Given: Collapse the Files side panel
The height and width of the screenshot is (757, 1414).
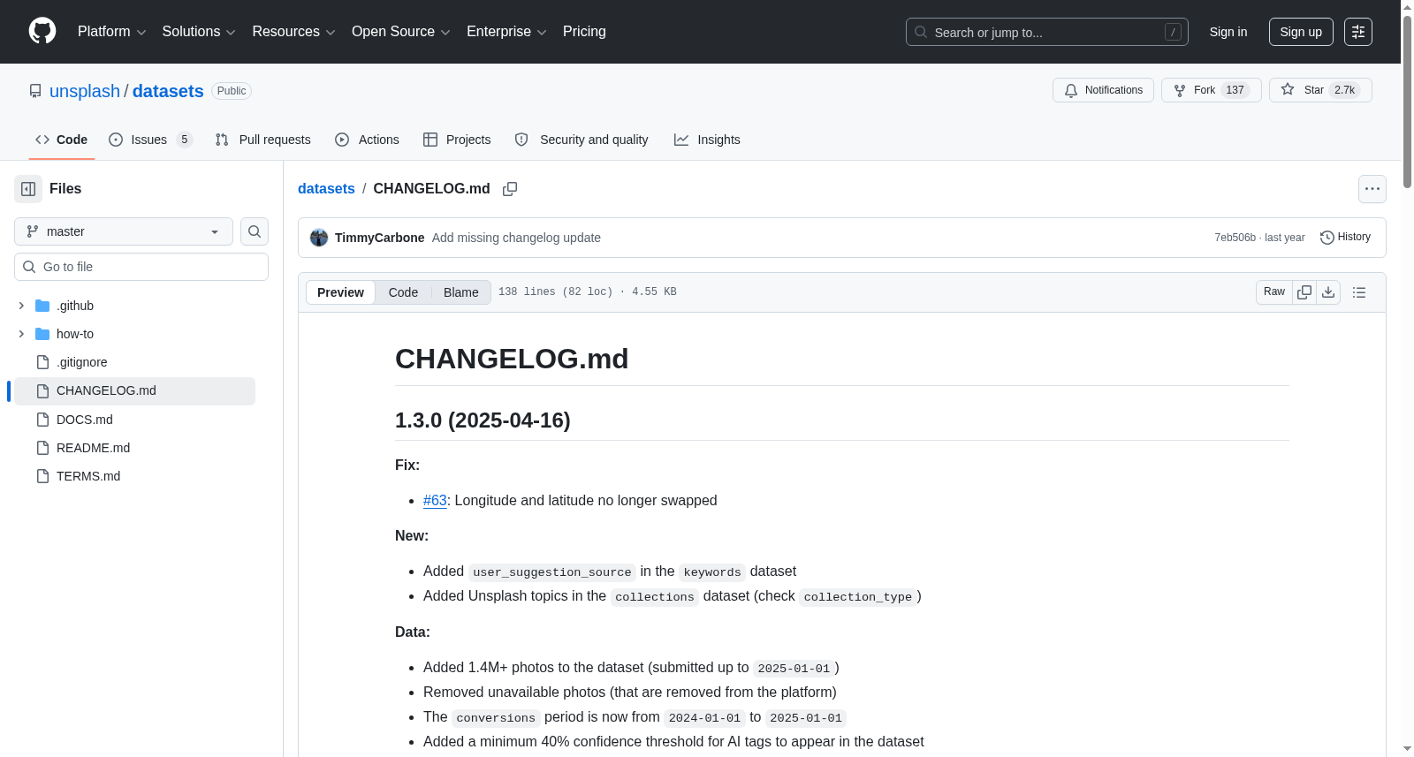Looking at the screenshot, I should (28, 189).
